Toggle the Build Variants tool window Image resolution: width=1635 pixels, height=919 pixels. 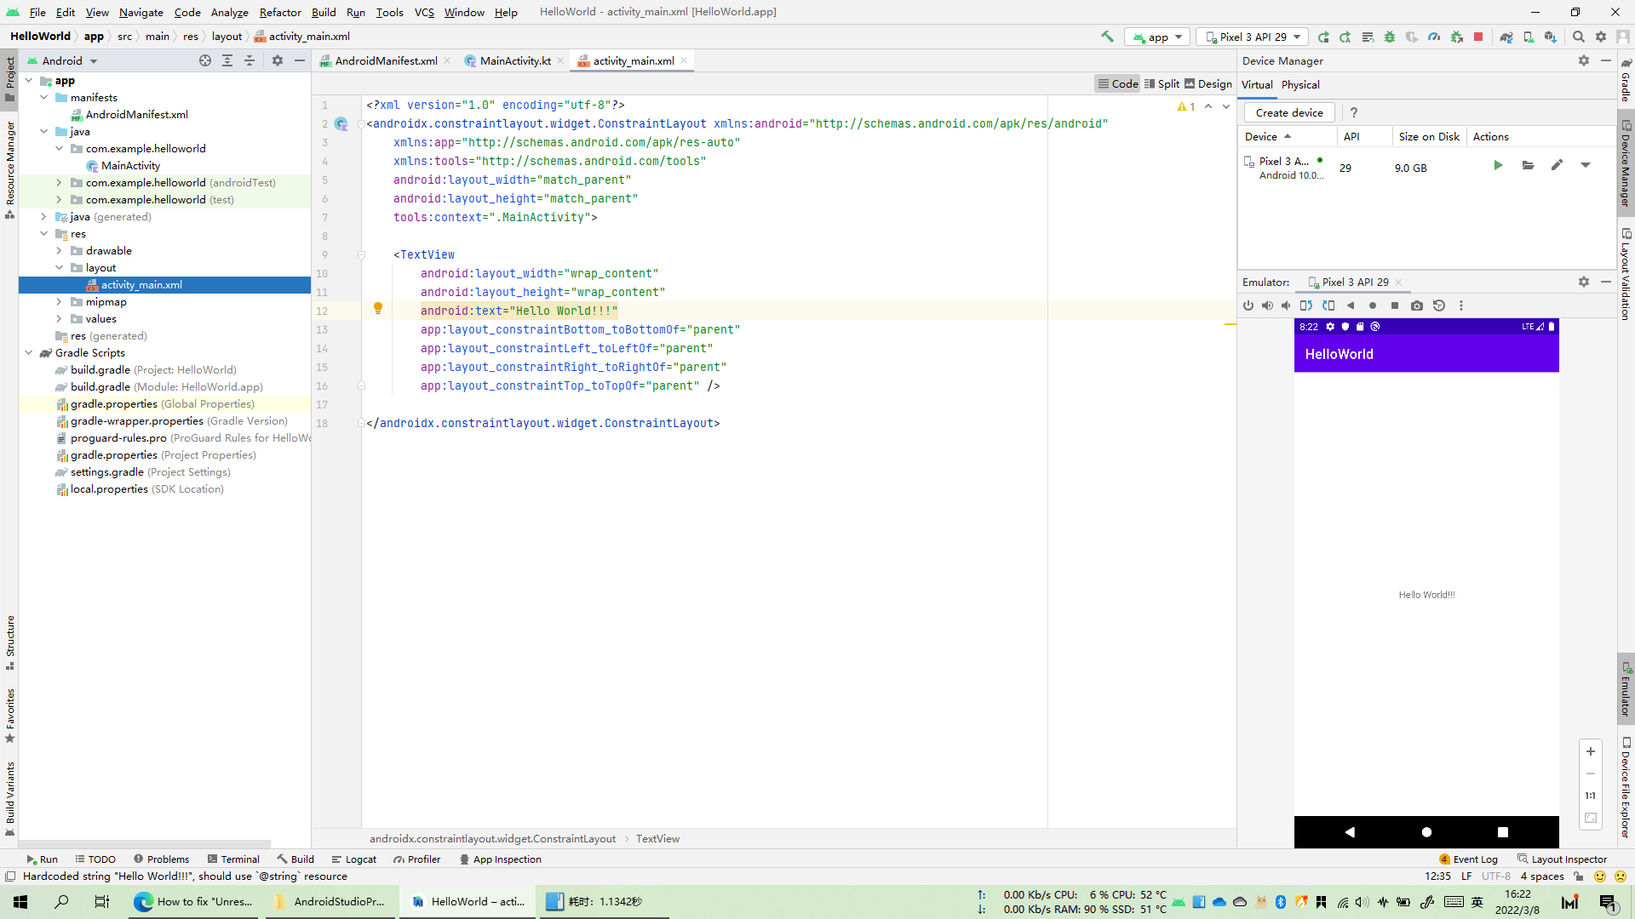9,797
